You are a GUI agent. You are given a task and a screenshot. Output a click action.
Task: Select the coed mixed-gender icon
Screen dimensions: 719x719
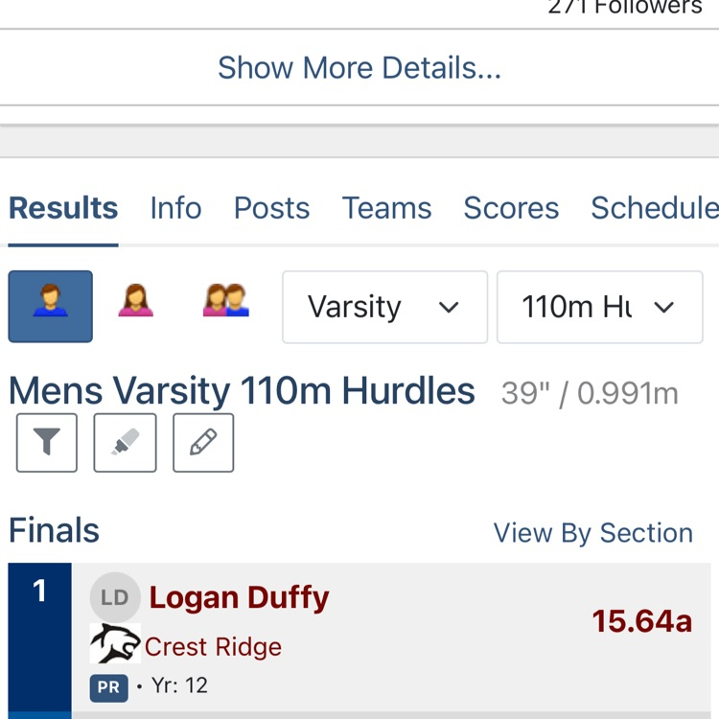(225, 301)
